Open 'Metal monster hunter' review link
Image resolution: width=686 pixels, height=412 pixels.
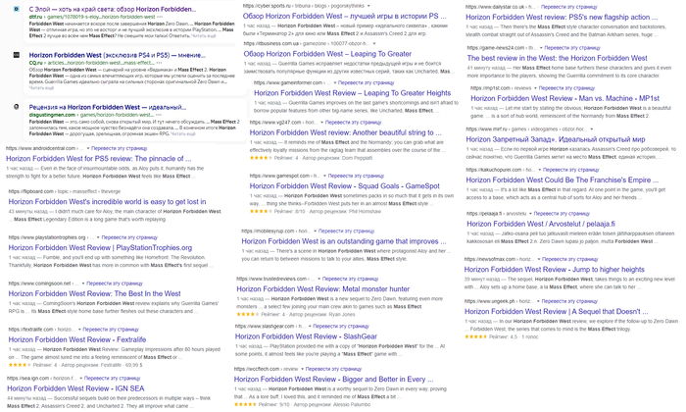322,289
